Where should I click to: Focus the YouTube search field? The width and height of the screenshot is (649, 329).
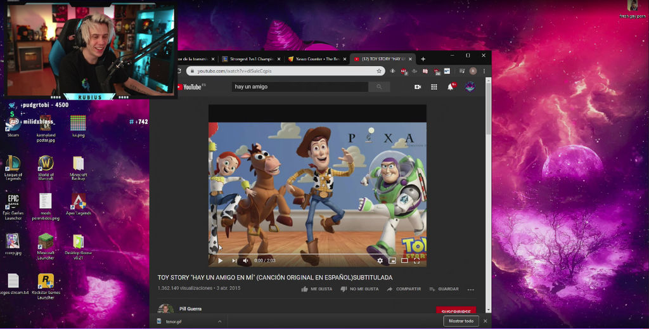coord(300,87)
